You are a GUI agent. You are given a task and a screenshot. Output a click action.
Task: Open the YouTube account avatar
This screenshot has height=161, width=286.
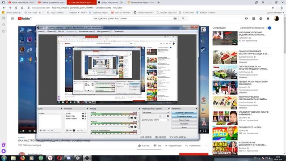click(277, 18)
